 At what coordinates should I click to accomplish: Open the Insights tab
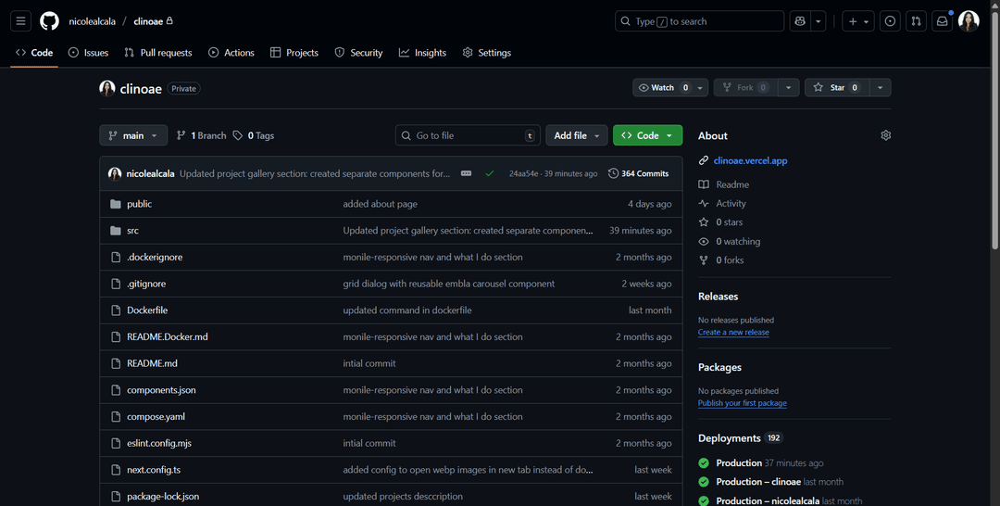422,53
